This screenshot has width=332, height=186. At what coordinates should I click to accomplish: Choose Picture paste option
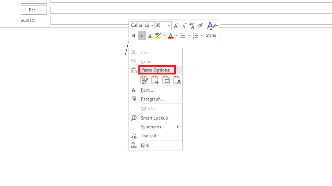coord(166,80)
